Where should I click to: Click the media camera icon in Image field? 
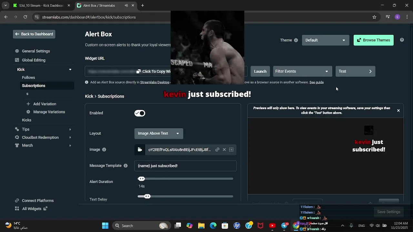point(140,150)
